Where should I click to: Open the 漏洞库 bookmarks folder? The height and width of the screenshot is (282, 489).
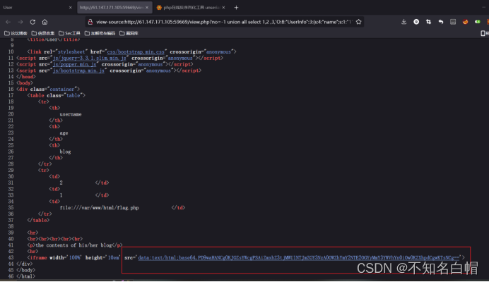pos(129,33)
